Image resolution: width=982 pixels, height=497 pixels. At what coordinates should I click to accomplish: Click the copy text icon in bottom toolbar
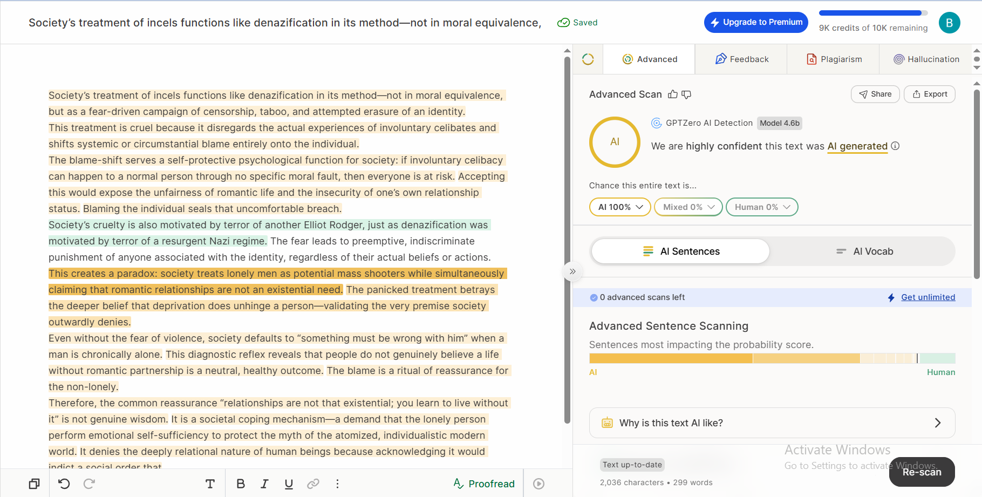coord(34,484)
